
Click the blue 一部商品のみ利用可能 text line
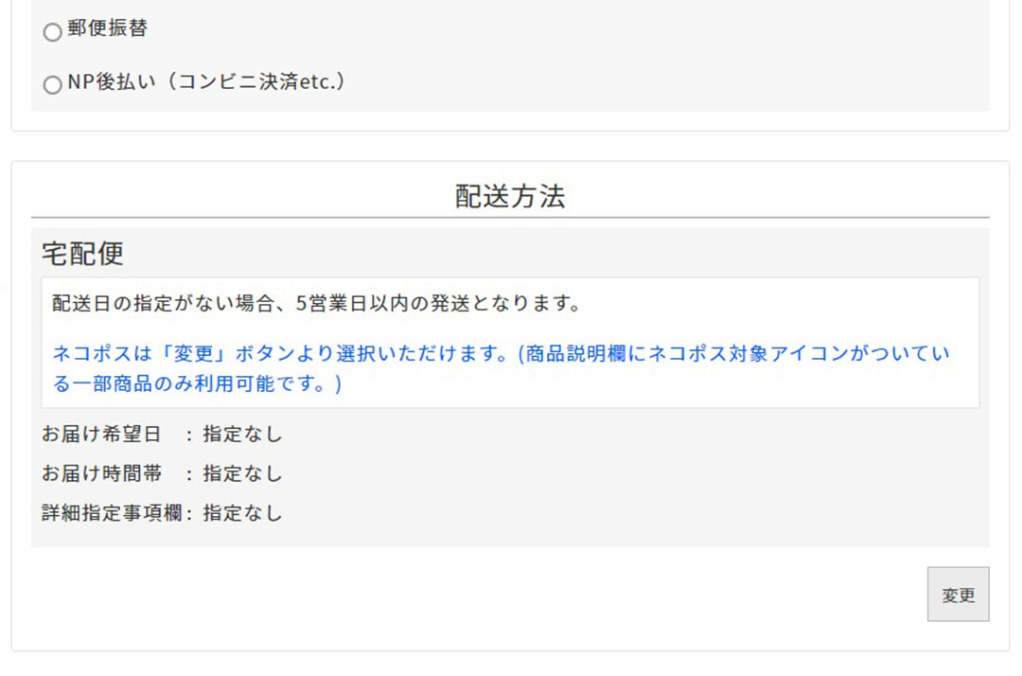click(x=197, y=384)
